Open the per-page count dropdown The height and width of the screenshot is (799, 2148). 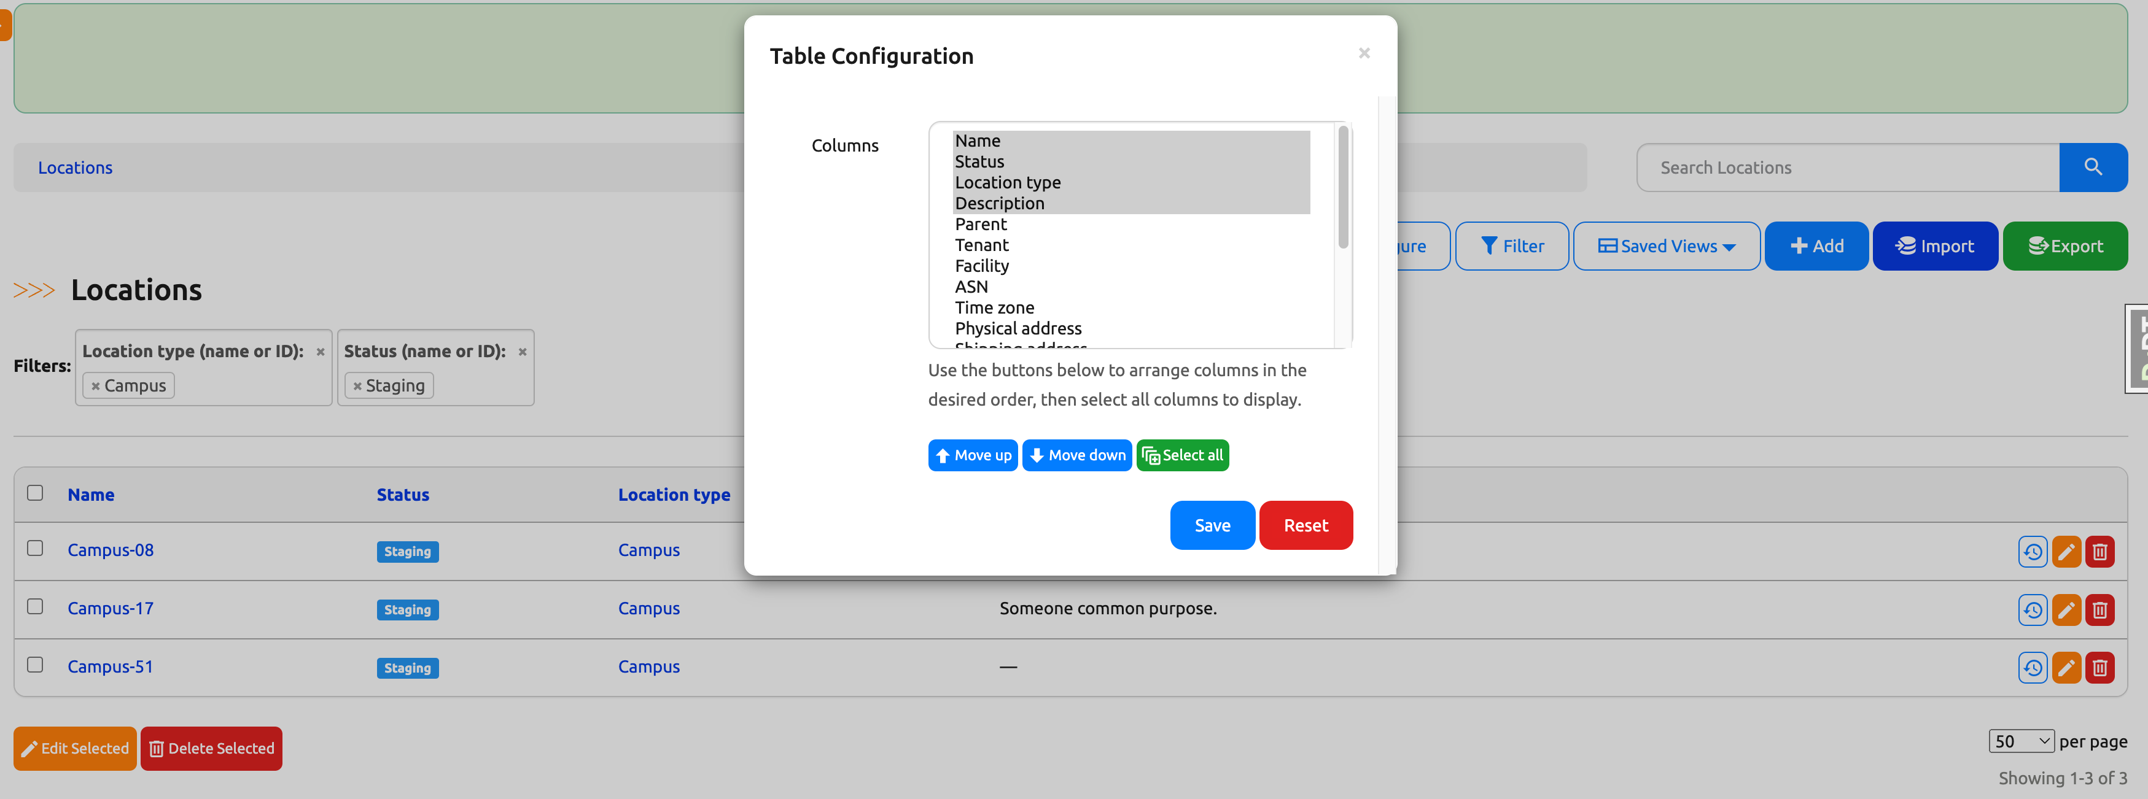pyautogui.click(x=2020, y=741)
